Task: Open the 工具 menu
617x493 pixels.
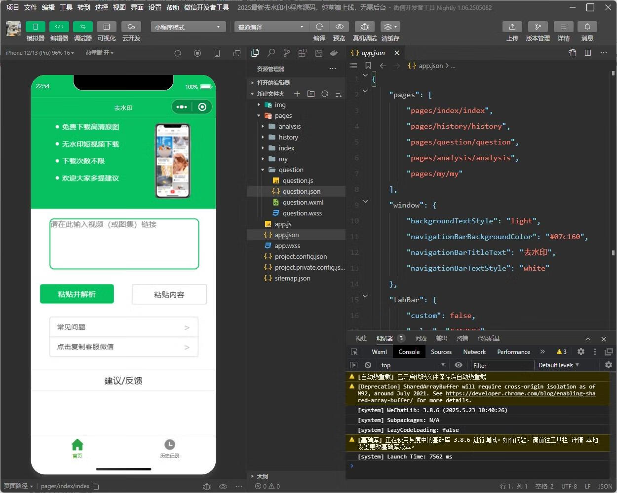Action: [x=66, y=7]
